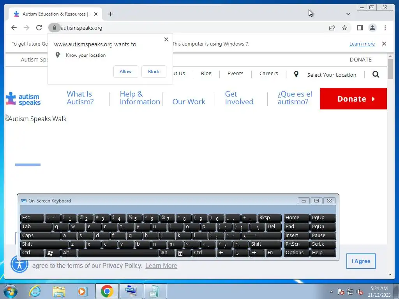Open the Our Work menu
The image size is (399, 299).
[x=189, y=102]
